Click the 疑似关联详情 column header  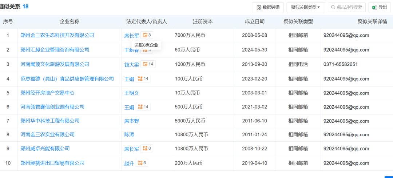tap(372, 21)
